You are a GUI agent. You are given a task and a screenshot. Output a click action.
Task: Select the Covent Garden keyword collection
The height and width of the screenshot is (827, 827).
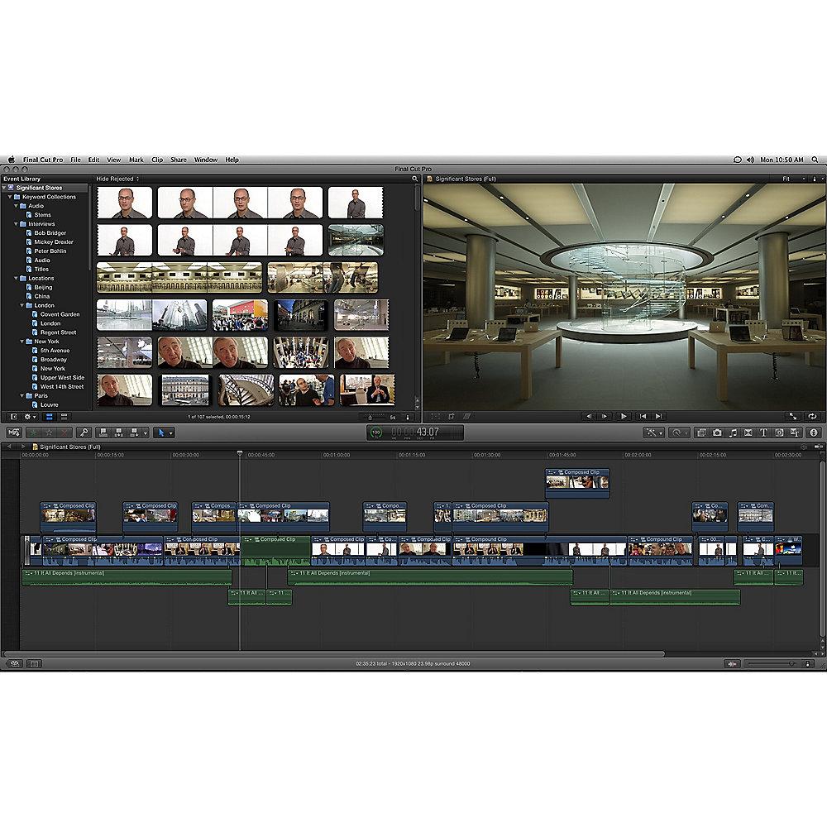coord(60,314)
